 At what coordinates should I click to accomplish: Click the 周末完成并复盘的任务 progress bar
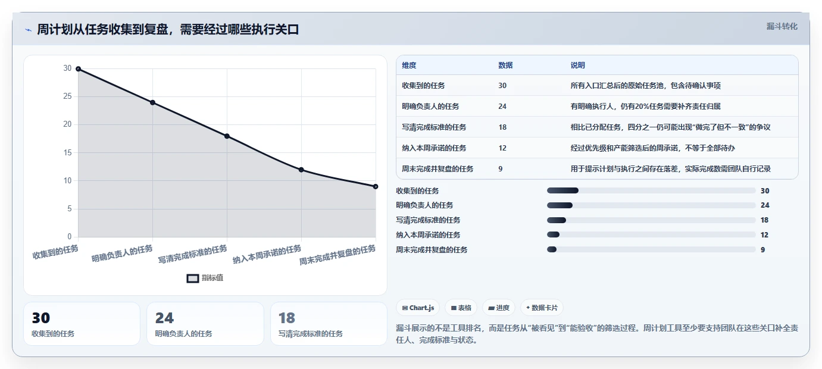click(x=651, y=249)
